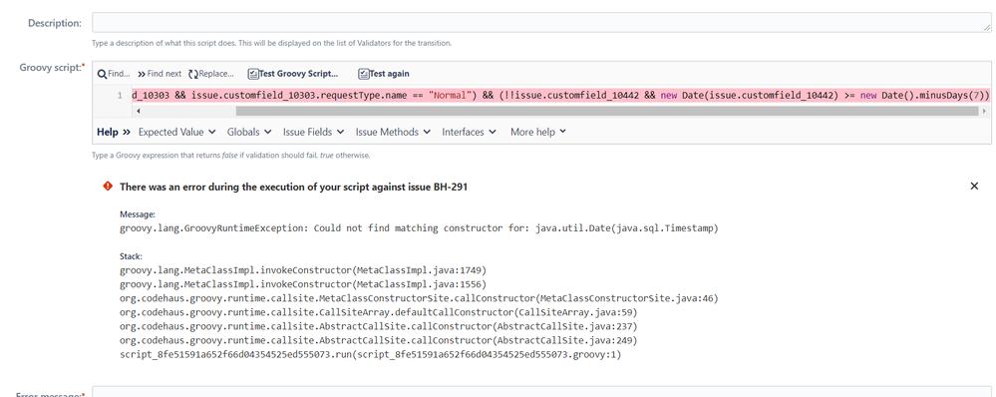
Task: Click the Test Groovy Script icon
Action: click(x=253, y=74)
